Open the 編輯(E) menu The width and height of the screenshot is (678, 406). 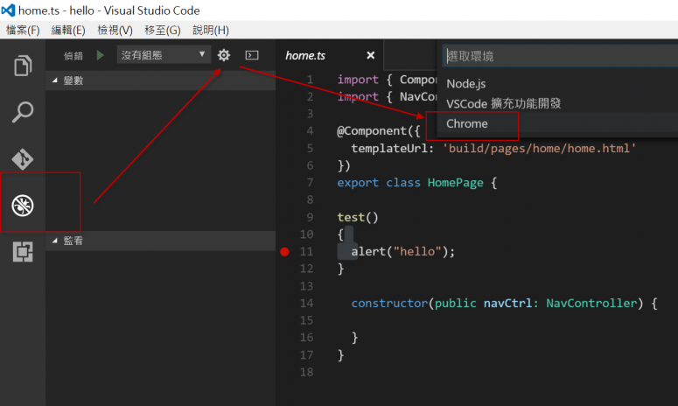(68, 30)
